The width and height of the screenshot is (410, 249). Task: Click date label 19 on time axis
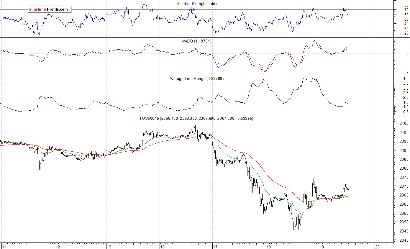[x=322, y=246]
